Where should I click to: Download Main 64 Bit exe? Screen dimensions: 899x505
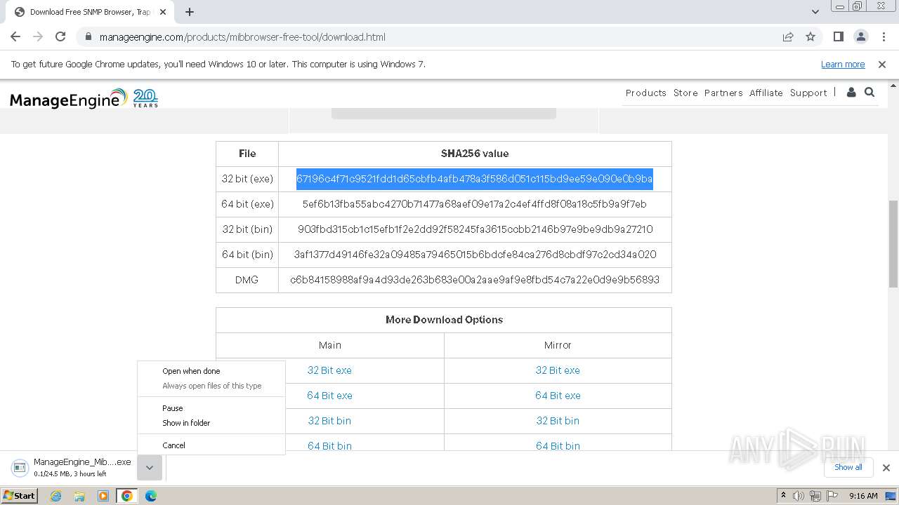pos(329,396)
